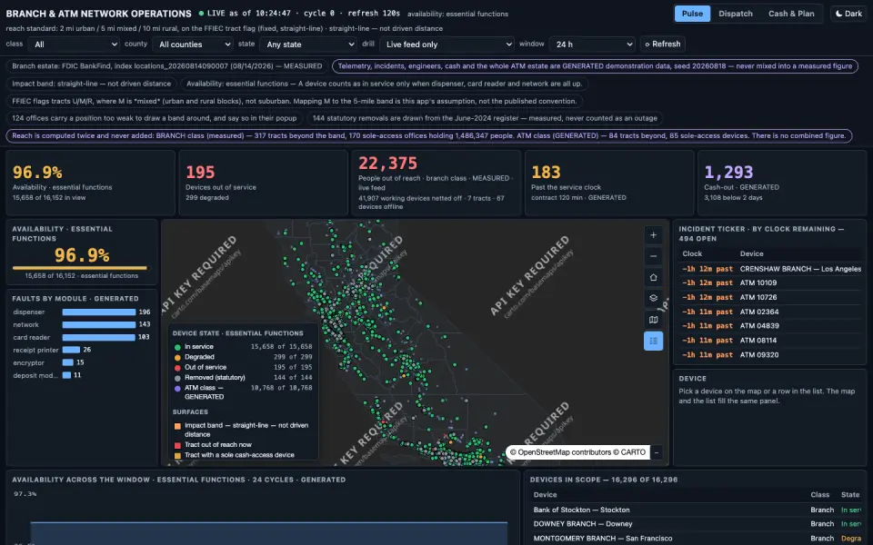Click the Reach is computed twice chip
This screenshot has height=545, width=873.
[428, 135]
